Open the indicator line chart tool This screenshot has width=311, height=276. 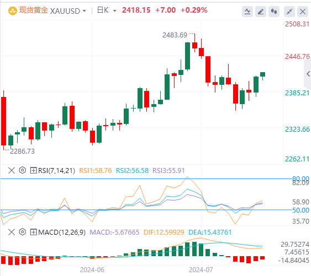(247, 12)
